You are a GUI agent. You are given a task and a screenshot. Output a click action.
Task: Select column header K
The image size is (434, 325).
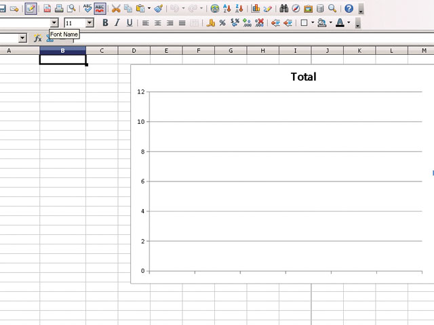pyautogui.click(x=359, y=51)
